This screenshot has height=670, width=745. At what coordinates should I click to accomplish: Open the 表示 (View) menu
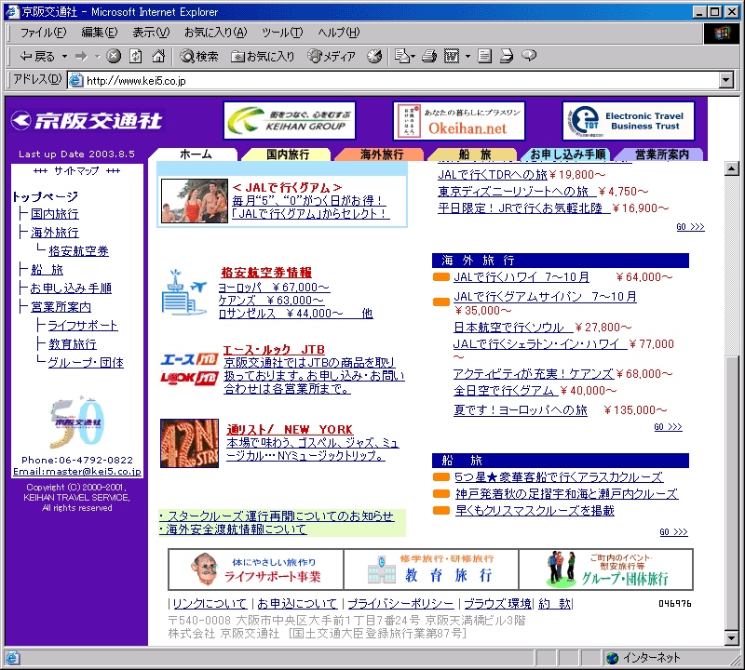click(151, 33)
